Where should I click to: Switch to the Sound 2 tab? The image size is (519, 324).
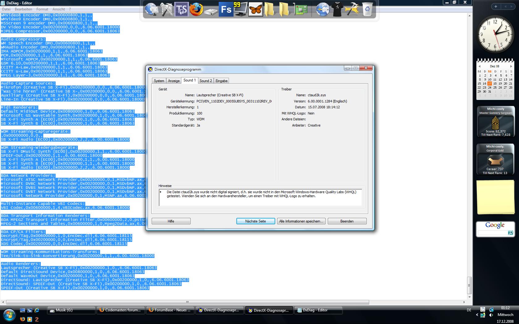(x=206, y=81)
